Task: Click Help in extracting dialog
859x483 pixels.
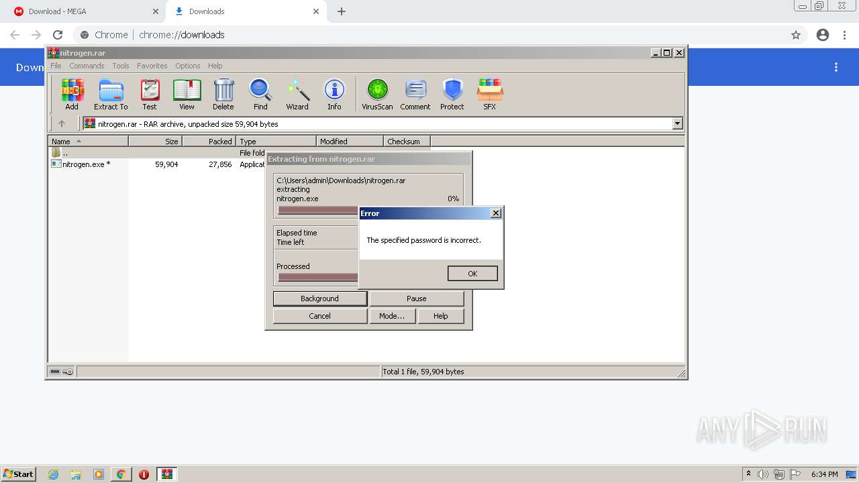Action: 440,316
